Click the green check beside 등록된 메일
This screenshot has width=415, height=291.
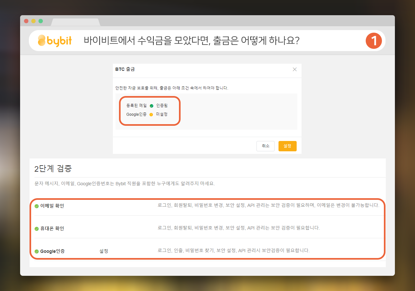click(151, 106)
